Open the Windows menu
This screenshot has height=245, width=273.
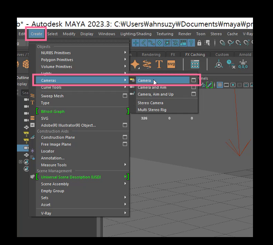[x=107, y=34]
